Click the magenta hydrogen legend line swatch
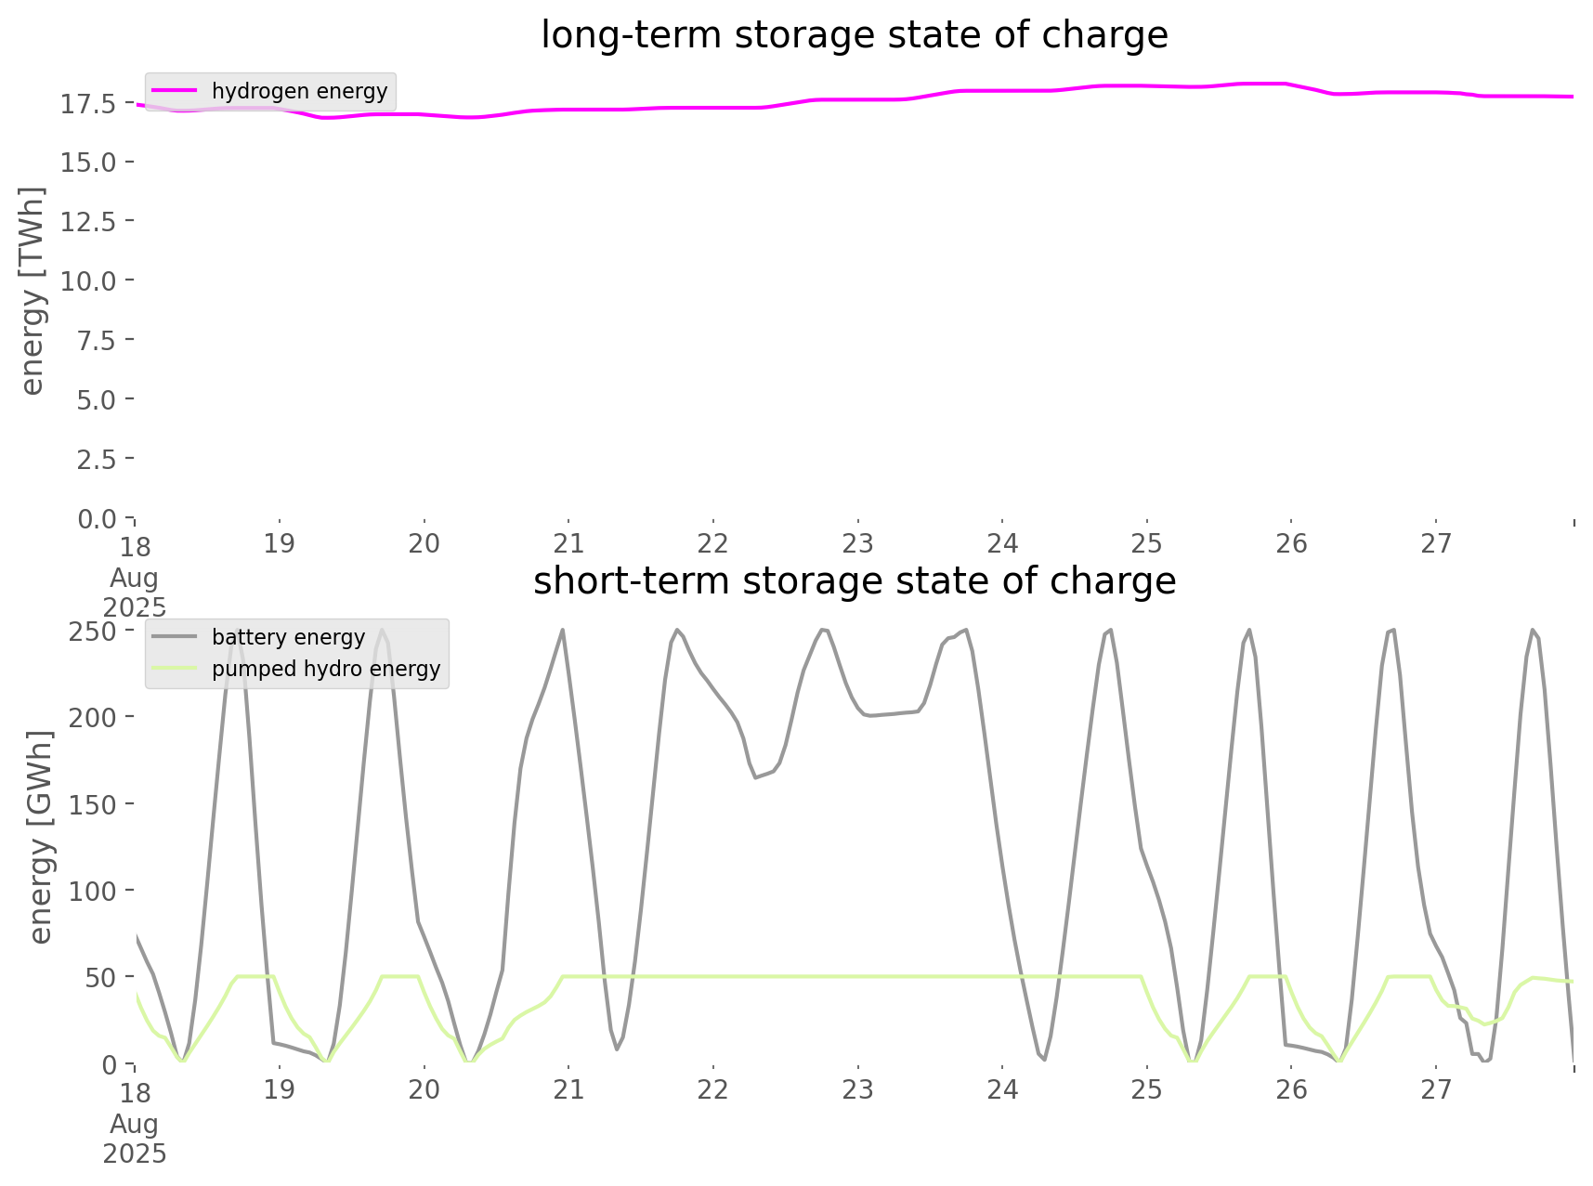Screen dimensions: 1593x1186 175,90
